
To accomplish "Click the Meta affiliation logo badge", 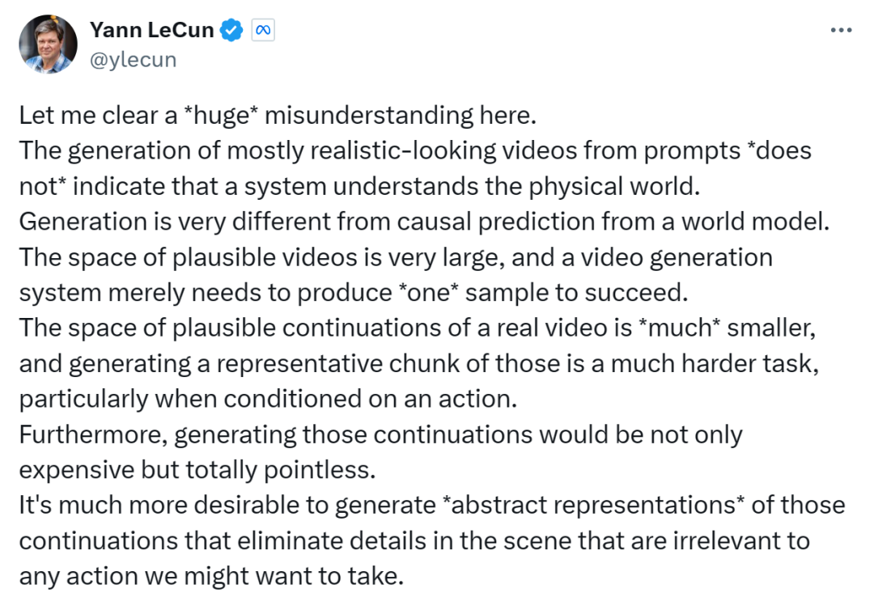I will click(x=263, y=31).
